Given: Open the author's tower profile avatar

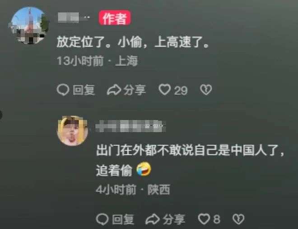Looking at the screenshot, I should click(x=28, y=25).
